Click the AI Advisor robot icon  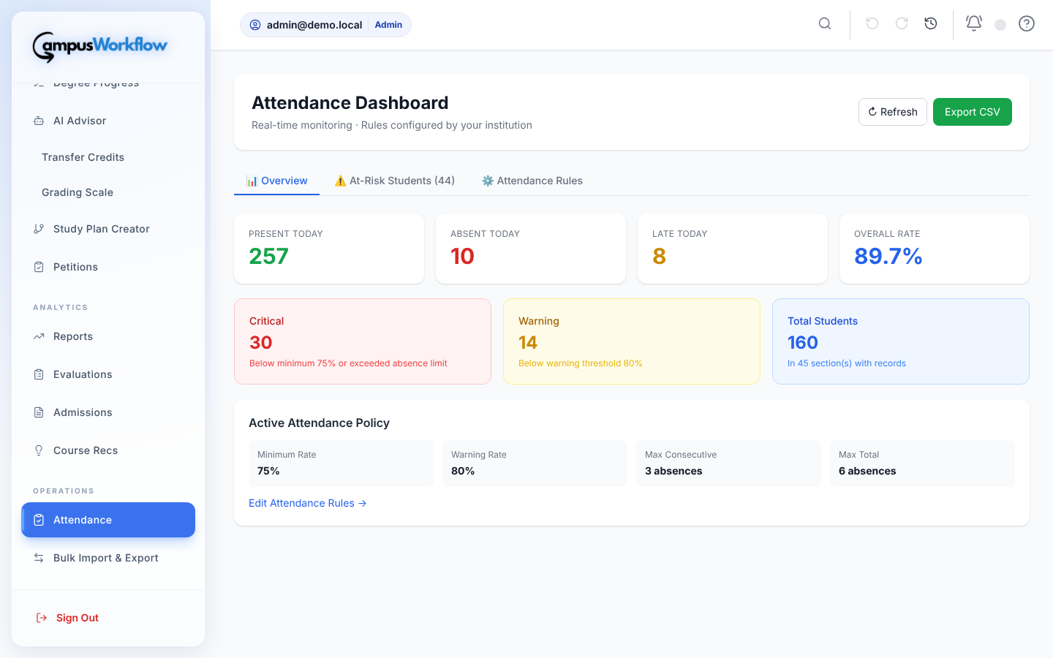[x=39, y=121]
